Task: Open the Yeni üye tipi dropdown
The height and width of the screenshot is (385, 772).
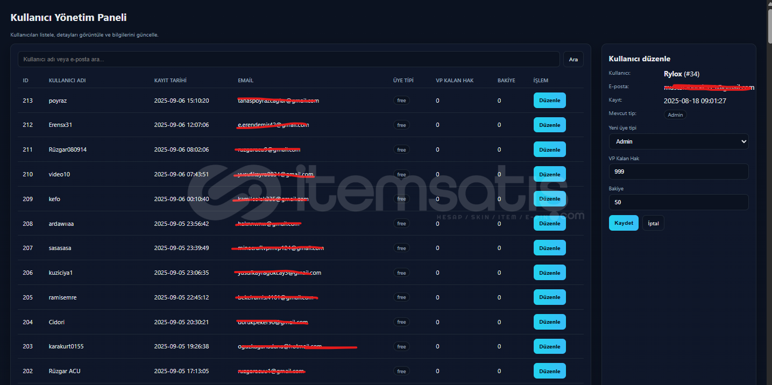Action: click(x=678, y=141)
